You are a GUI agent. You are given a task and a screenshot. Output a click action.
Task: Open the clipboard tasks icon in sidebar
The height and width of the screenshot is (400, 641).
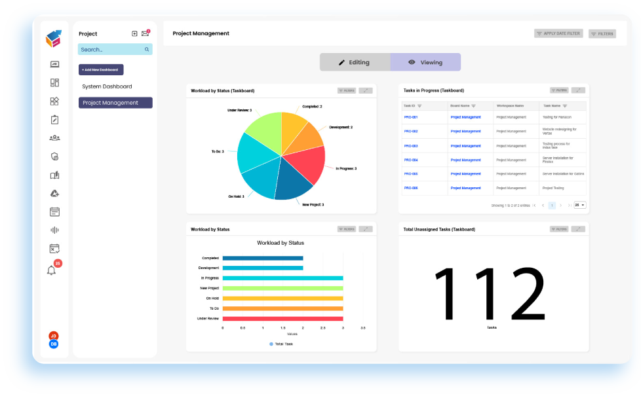click(54, 119)
